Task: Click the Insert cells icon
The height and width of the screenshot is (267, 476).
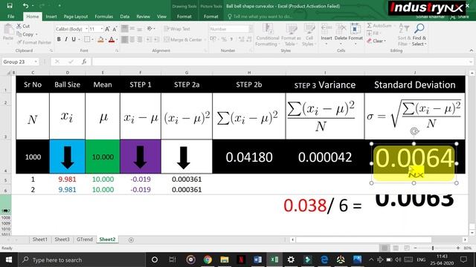Action: tap(327, 30)
